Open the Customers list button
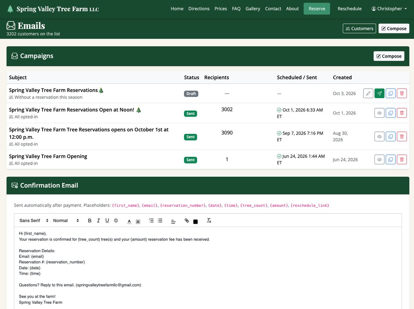 click(x=359, y=29)
